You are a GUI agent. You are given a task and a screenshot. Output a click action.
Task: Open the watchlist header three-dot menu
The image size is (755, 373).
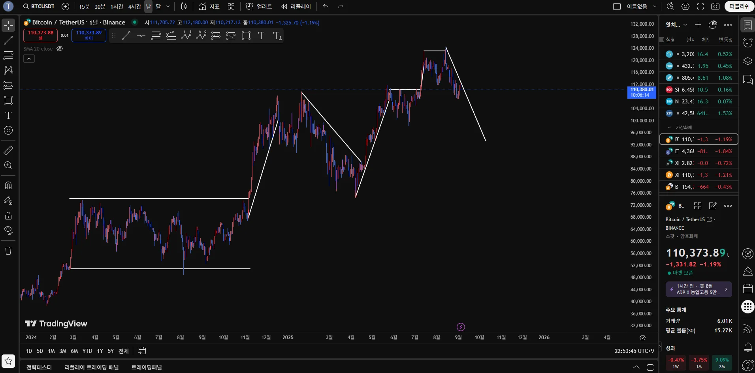(x=728, y=25)
